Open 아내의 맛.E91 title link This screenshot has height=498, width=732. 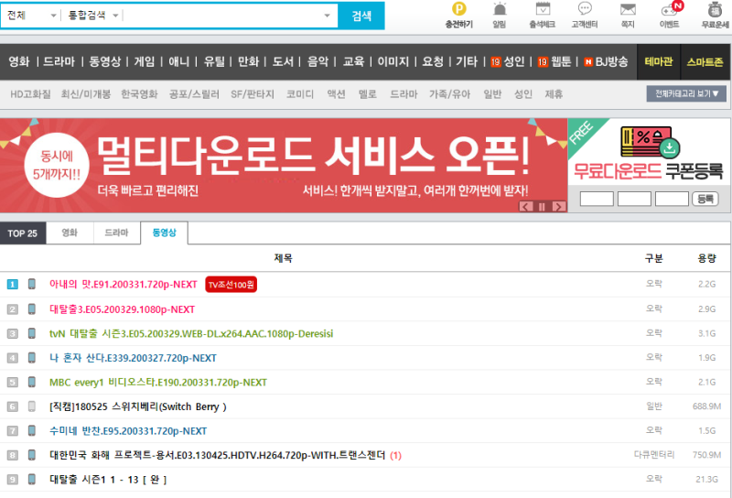pos(124,284)
